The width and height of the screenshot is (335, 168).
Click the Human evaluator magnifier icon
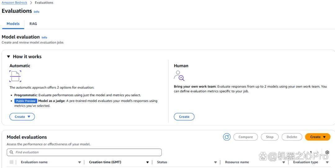point(179,76)
